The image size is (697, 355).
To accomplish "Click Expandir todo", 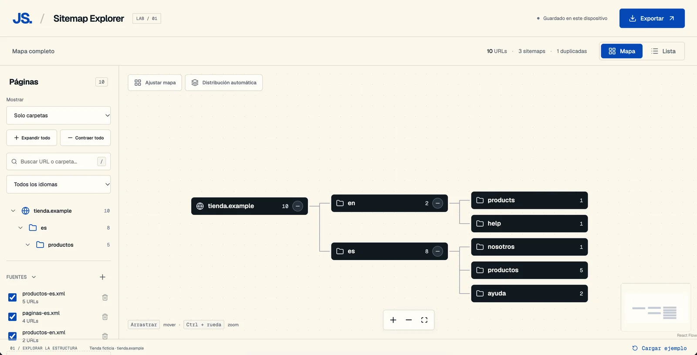I will [x=32, y=138].
